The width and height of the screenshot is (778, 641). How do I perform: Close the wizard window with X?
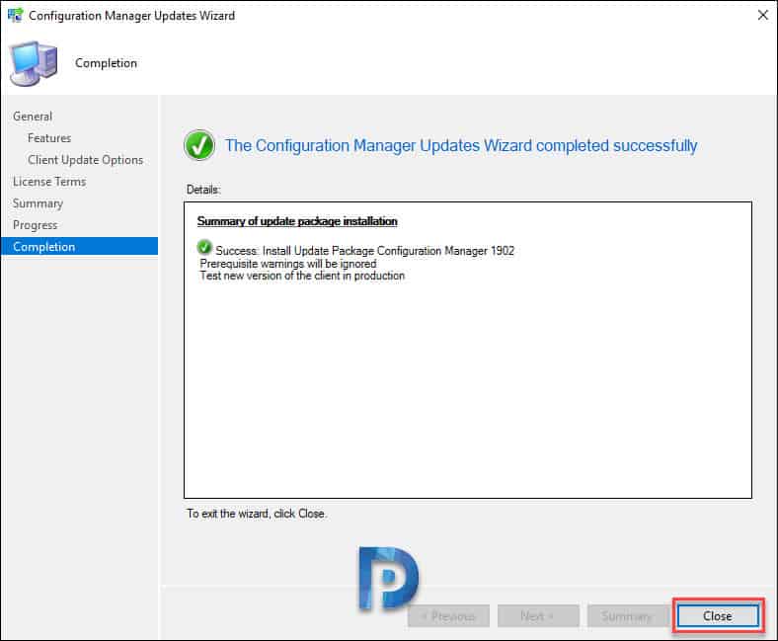(x=762, y=16)
